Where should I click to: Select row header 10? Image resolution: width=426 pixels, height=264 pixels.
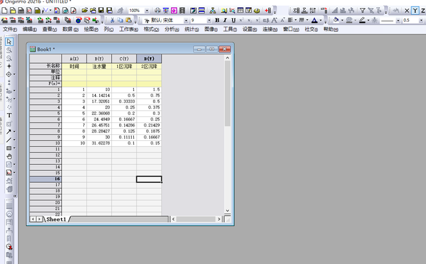click(46, 143)
